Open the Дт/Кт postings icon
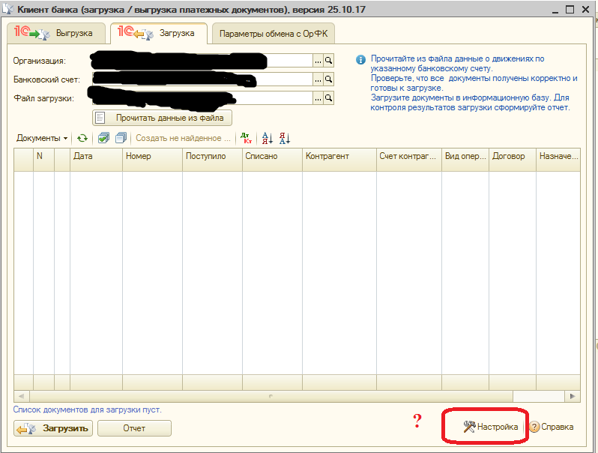This screenshot has height=453, width=598. tap(247, 138)
